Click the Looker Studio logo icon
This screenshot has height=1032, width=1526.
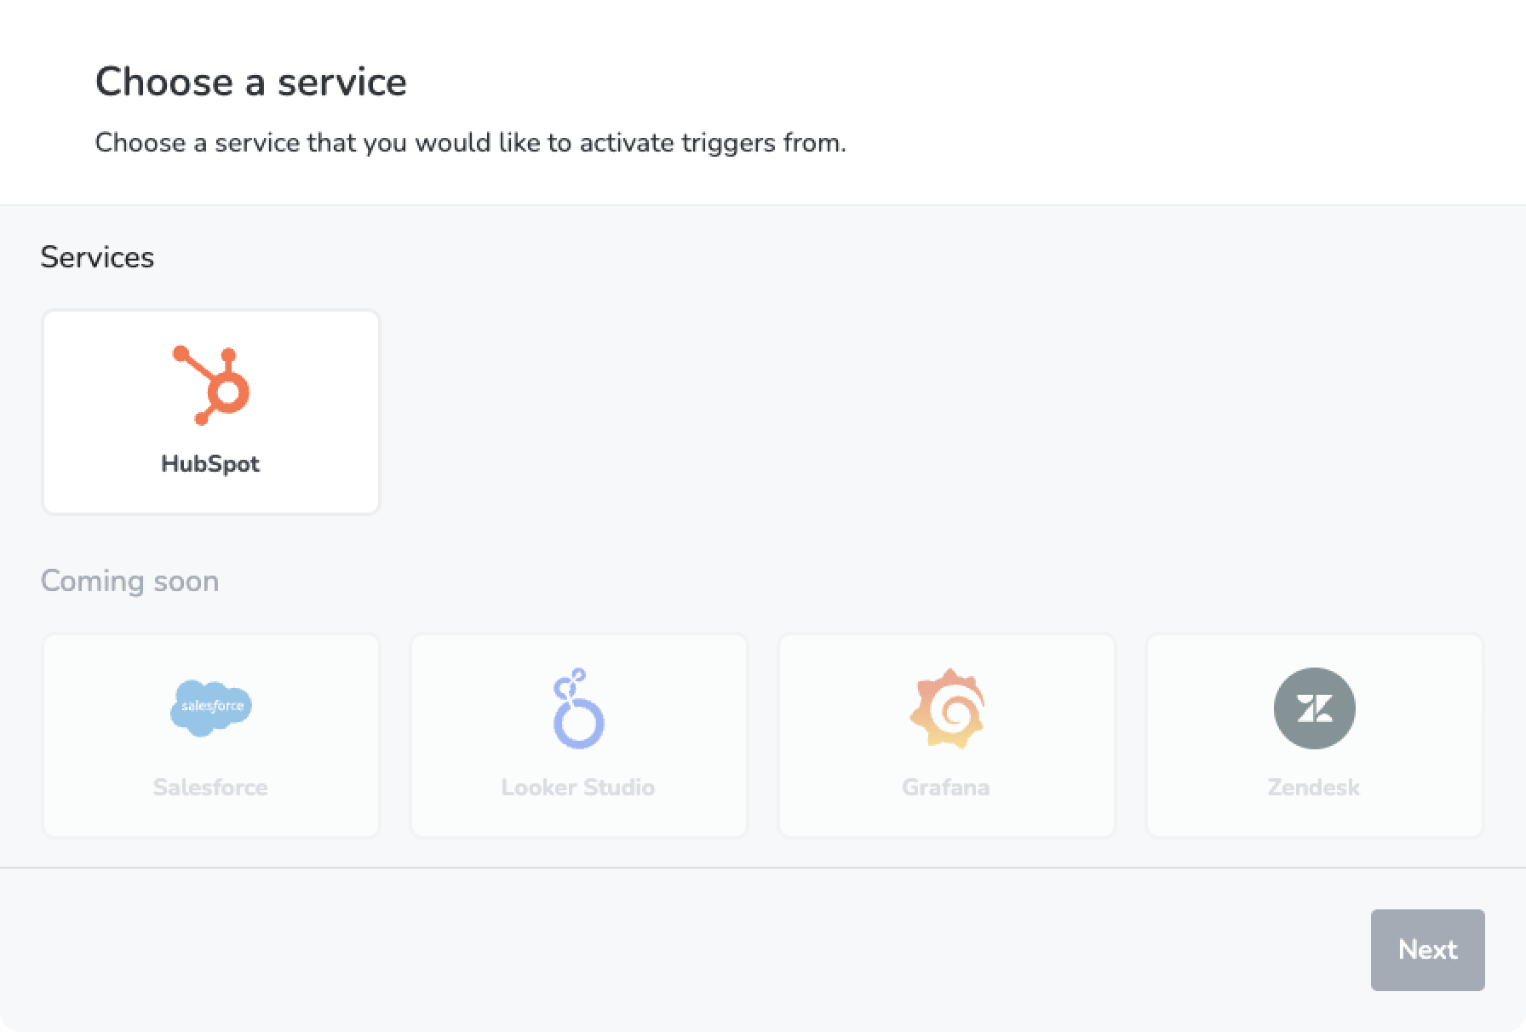pyautogui.click(x=578, y=708)
